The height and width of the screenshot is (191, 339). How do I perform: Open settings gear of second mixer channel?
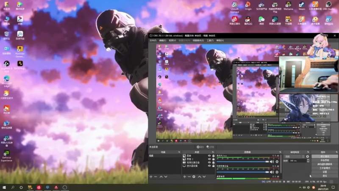(277, 172)
